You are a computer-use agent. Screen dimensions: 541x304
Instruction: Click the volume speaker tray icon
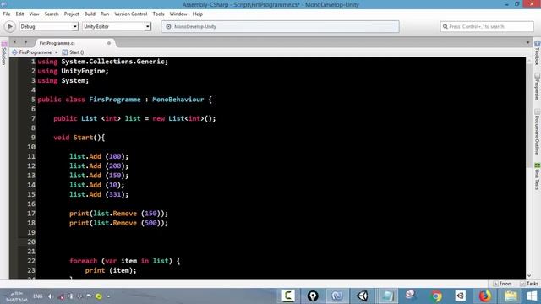click(x=51, y=296)
